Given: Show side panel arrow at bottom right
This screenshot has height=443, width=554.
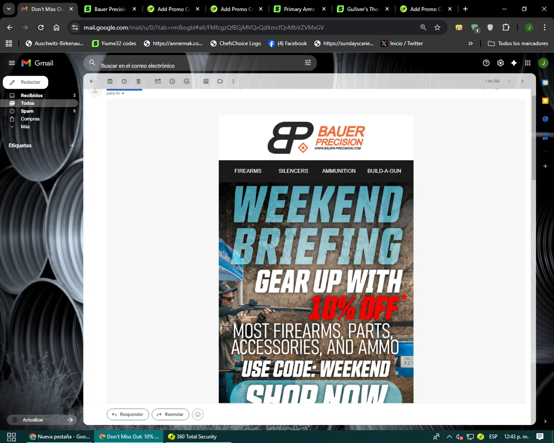Looking at the screenshot, I should (x=545, y=421).
